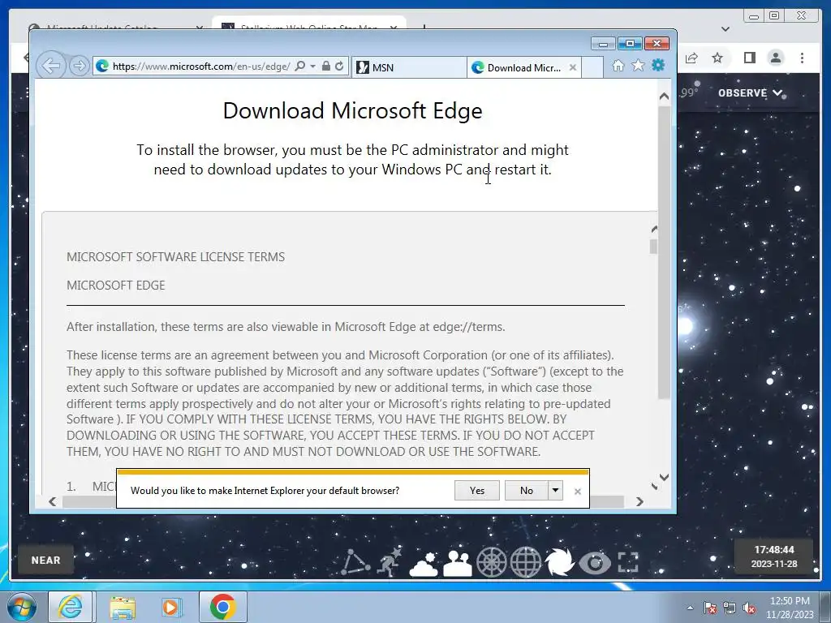This screenshot has width=831, height=623.
Task: Switch to Chrome via taskbar icon
Action: click(x=222, y=607)
